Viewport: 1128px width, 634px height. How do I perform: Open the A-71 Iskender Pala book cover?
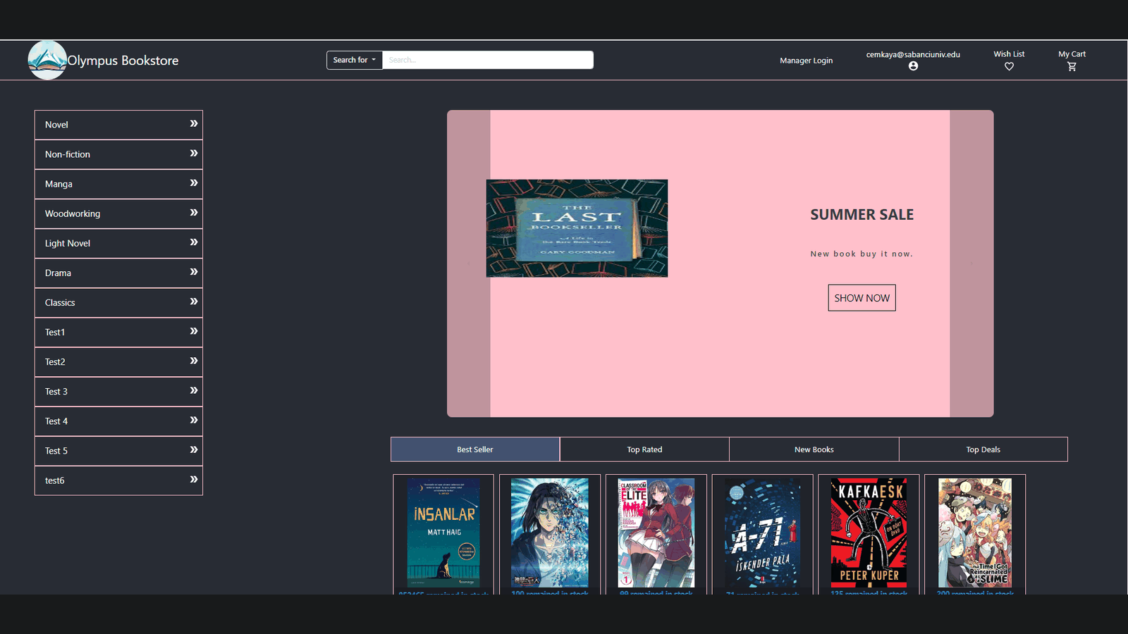[x=763, y=533]
